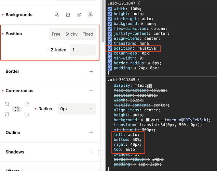Expand the background none shorthand triangle
This screenshot has height=171, width=217.
pos(142,24)
